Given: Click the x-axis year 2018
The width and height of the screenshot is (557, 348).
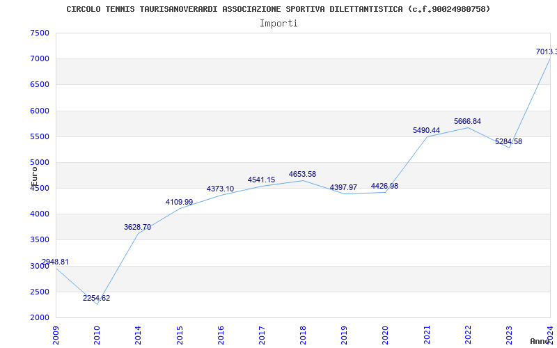Looking at the screenshot, I should click(x=303, y=335).
